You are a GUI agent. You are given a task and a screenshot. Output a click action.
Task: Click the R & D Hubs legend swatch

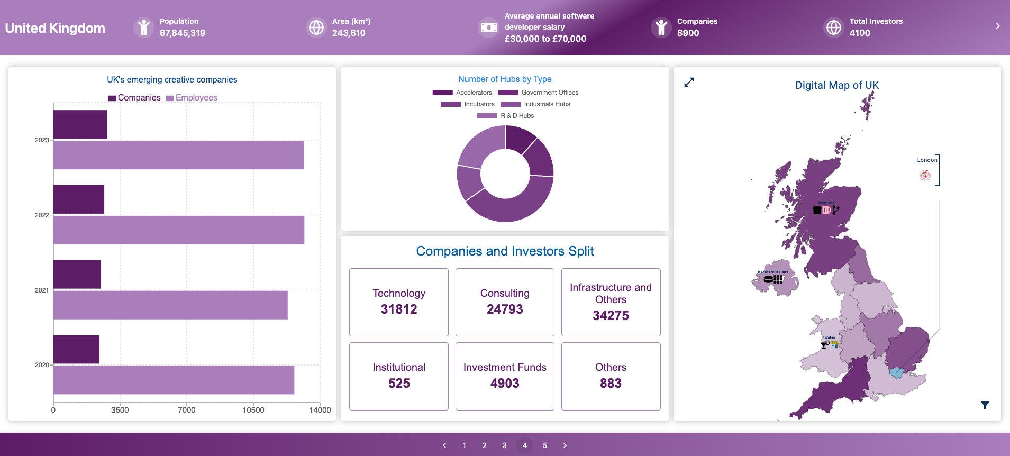(x=487, y=116)
